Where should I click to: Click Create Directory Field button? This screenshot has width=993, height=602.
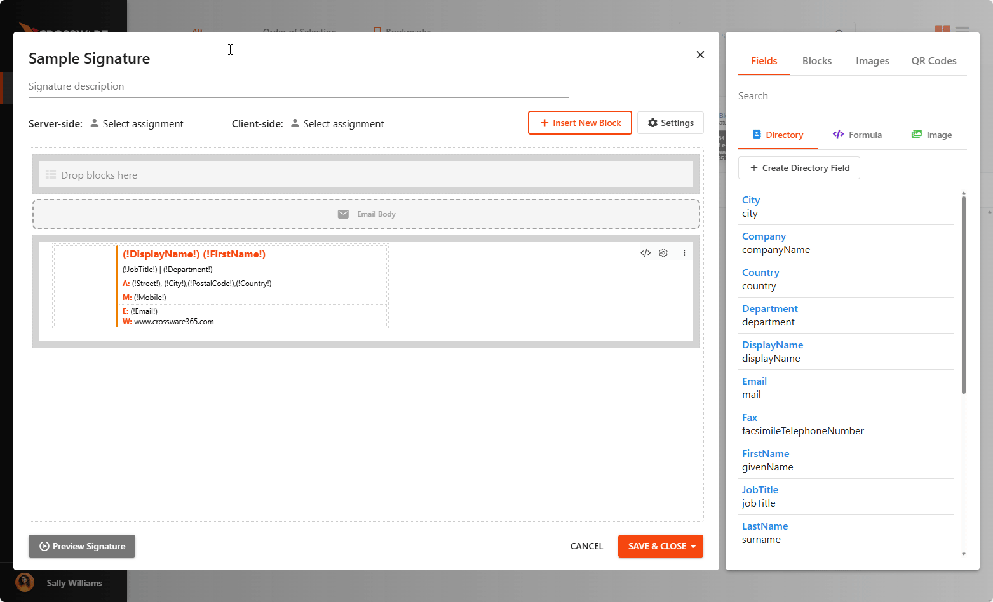(x=799, y=168)
